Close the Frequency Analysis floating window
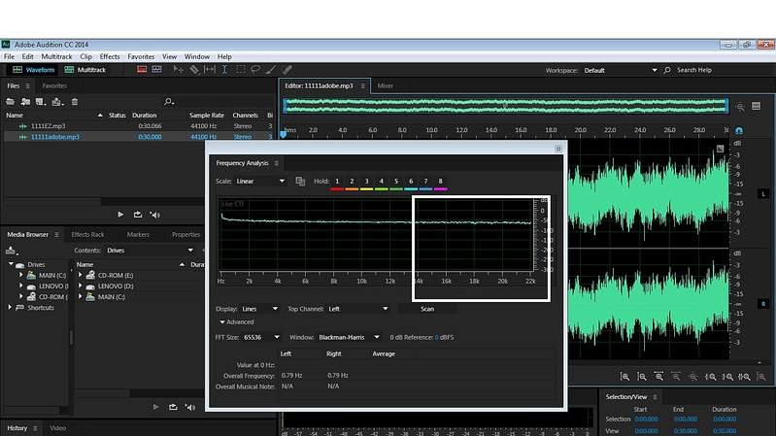This screenshot has height=436, width=776. 558,149
